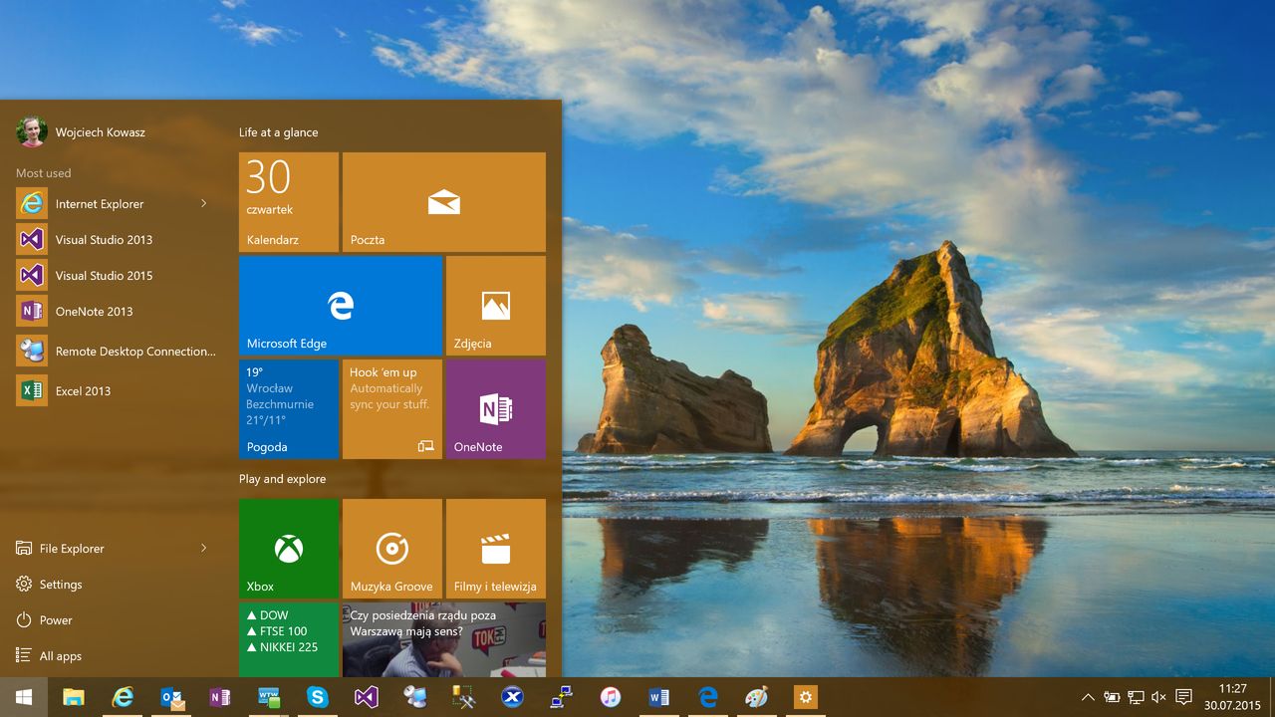Click the 'Play and explore' group header
The width and height of the screenshot is (1275, 717).
pyautogui.click(x=283, y=478)
